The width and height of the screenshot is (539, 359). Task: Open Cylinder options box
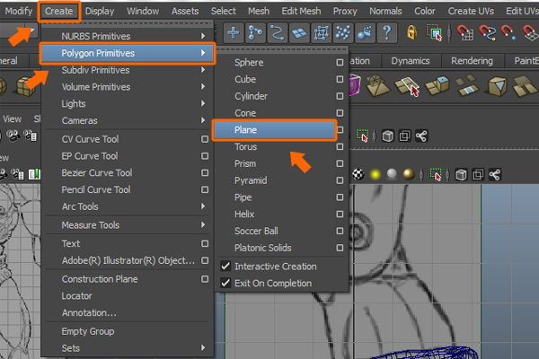(340, 96)
